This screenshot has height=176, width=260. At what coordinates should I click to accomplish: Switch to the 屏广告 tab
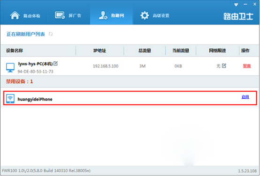[68, 15]
